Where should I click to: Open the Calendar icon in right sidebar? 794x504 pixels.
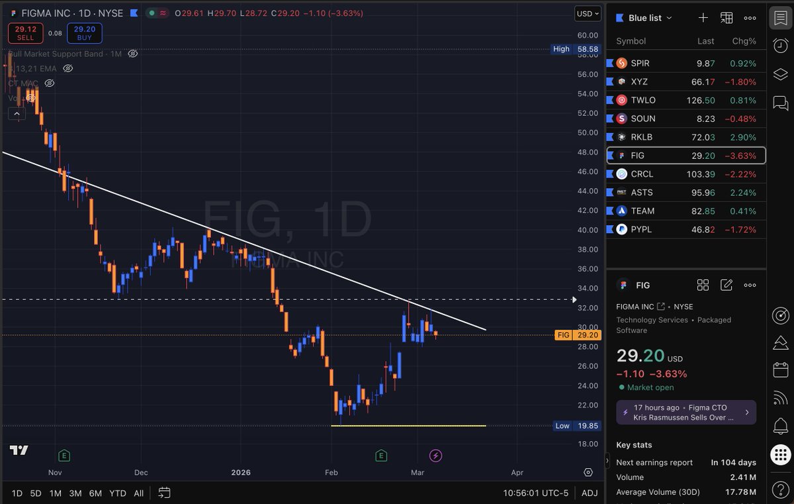(780, 370)
